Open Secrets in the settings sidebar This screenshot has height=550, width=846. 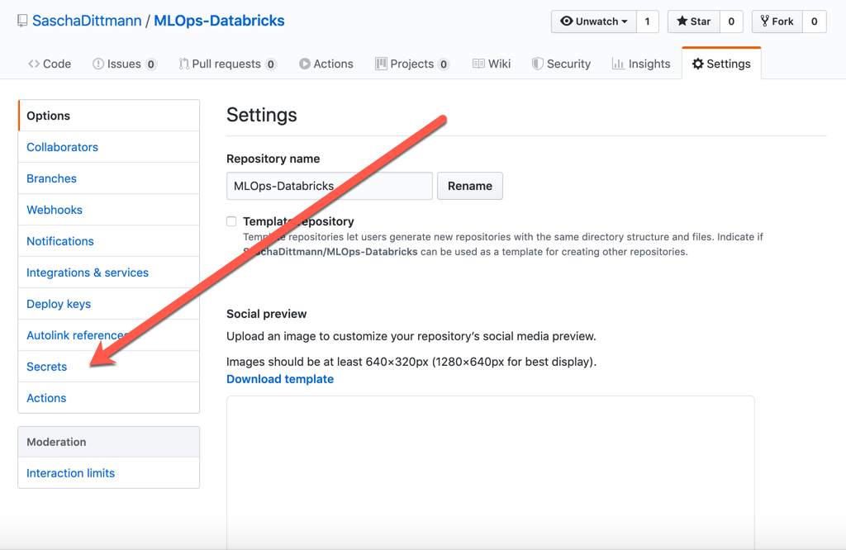click(108, 367)
